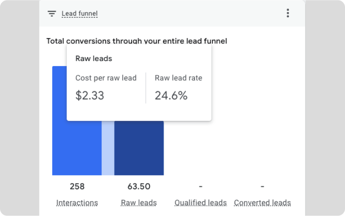Click the Raw lead rate label
Screen dimensions: 345x216
click(178, 78)
